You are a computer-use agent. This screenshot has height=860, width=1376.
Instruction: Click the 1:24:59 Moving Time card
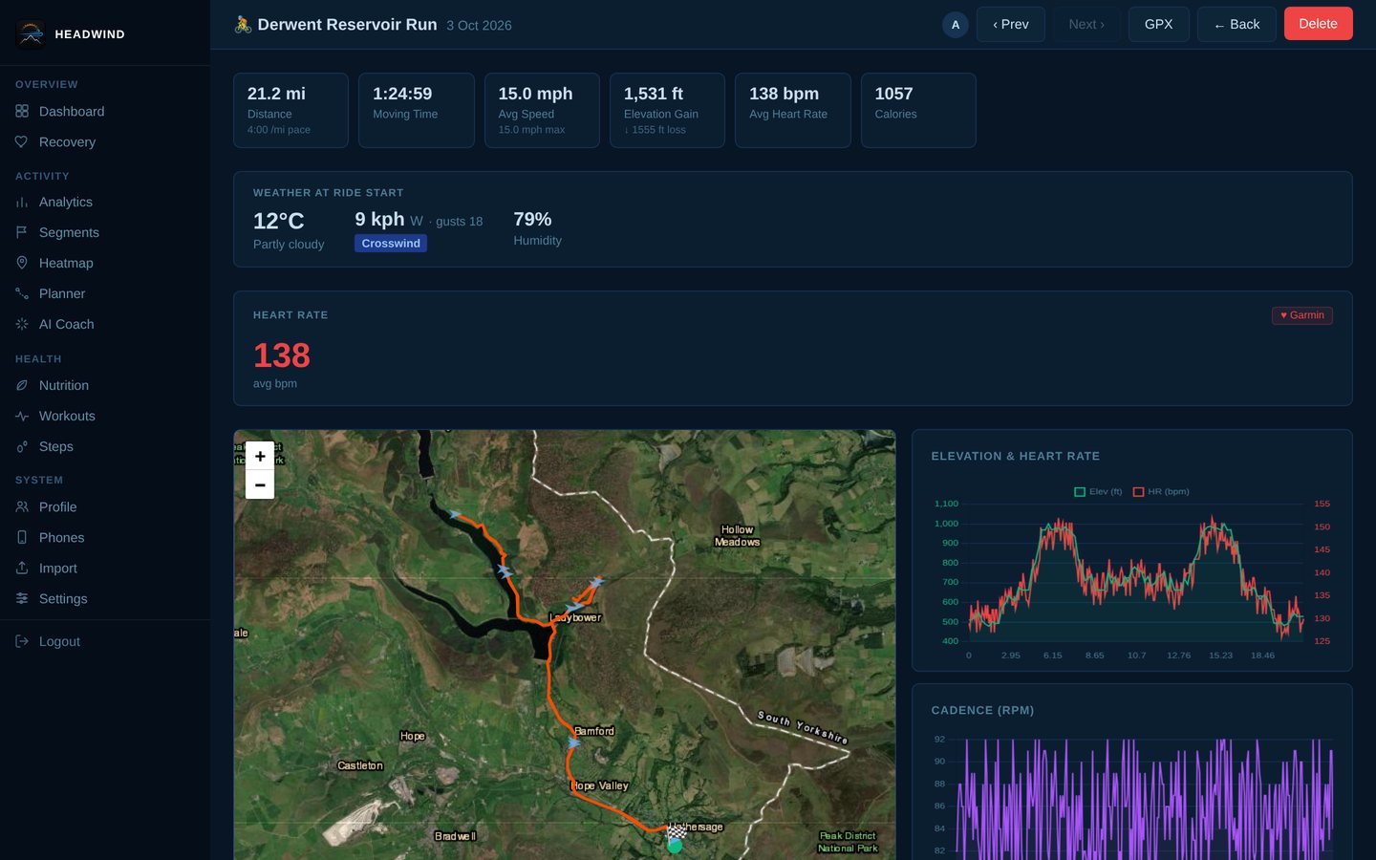click(416, 111)
